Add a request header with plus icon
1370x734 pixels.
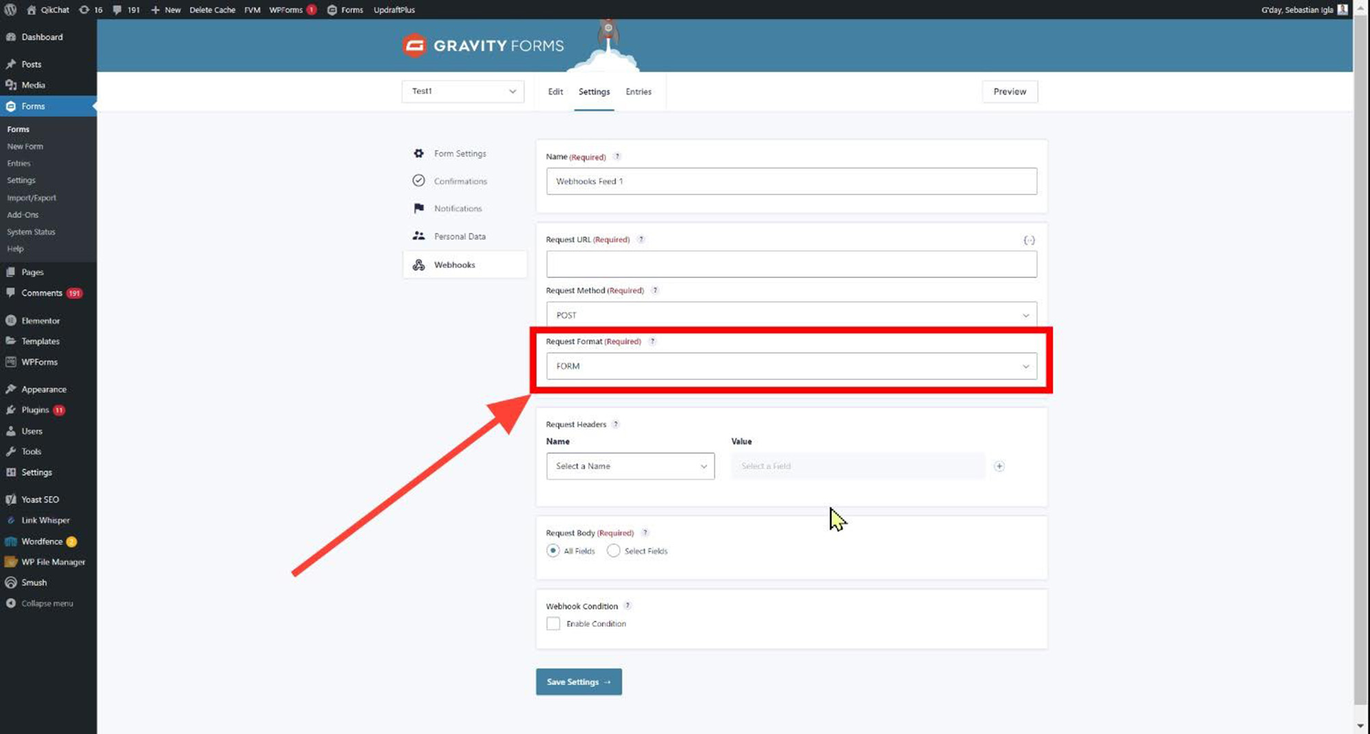pyautogui.click(x=999, y=466)
